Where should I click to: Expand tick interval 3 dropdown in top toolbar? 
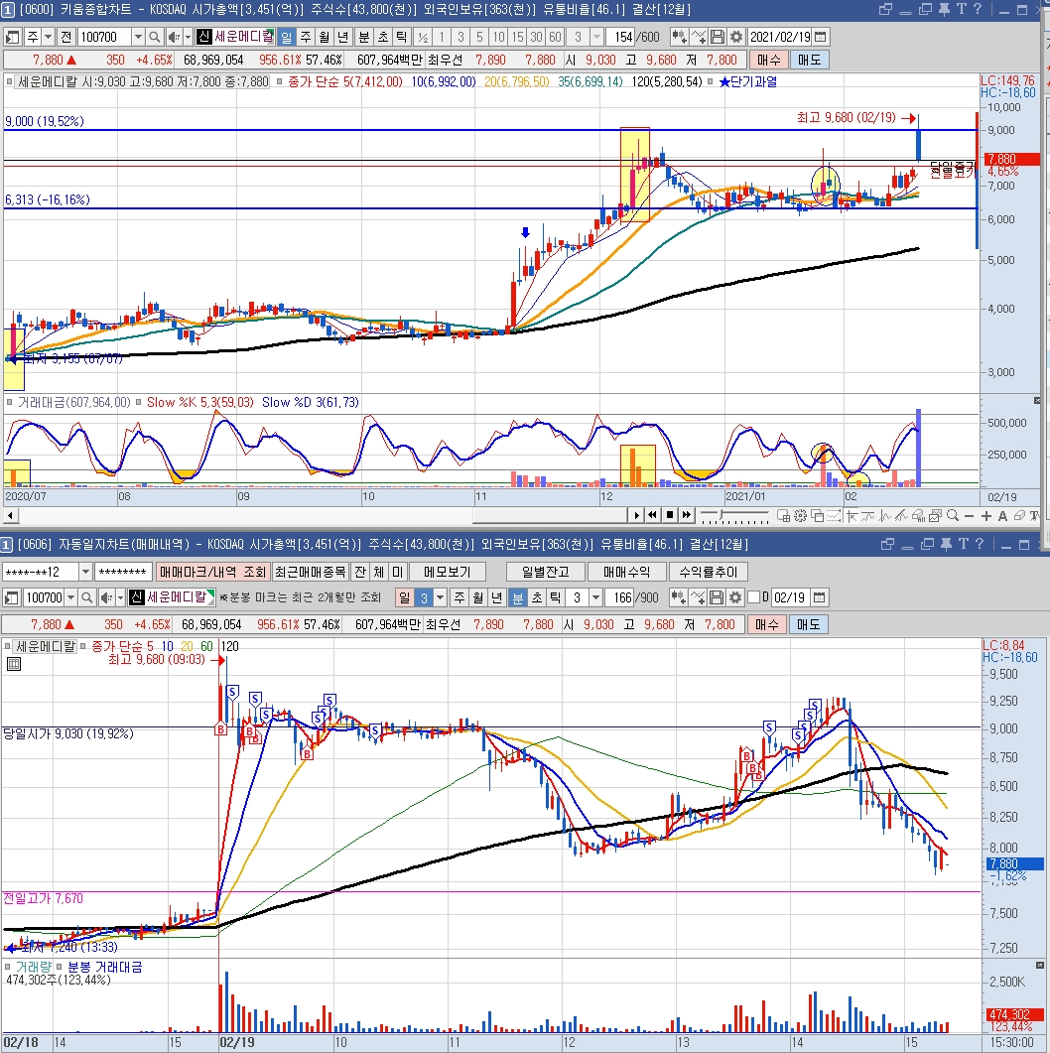coord(596,37)
